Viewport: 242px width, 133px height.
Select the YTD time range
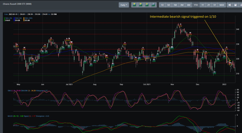196,5
